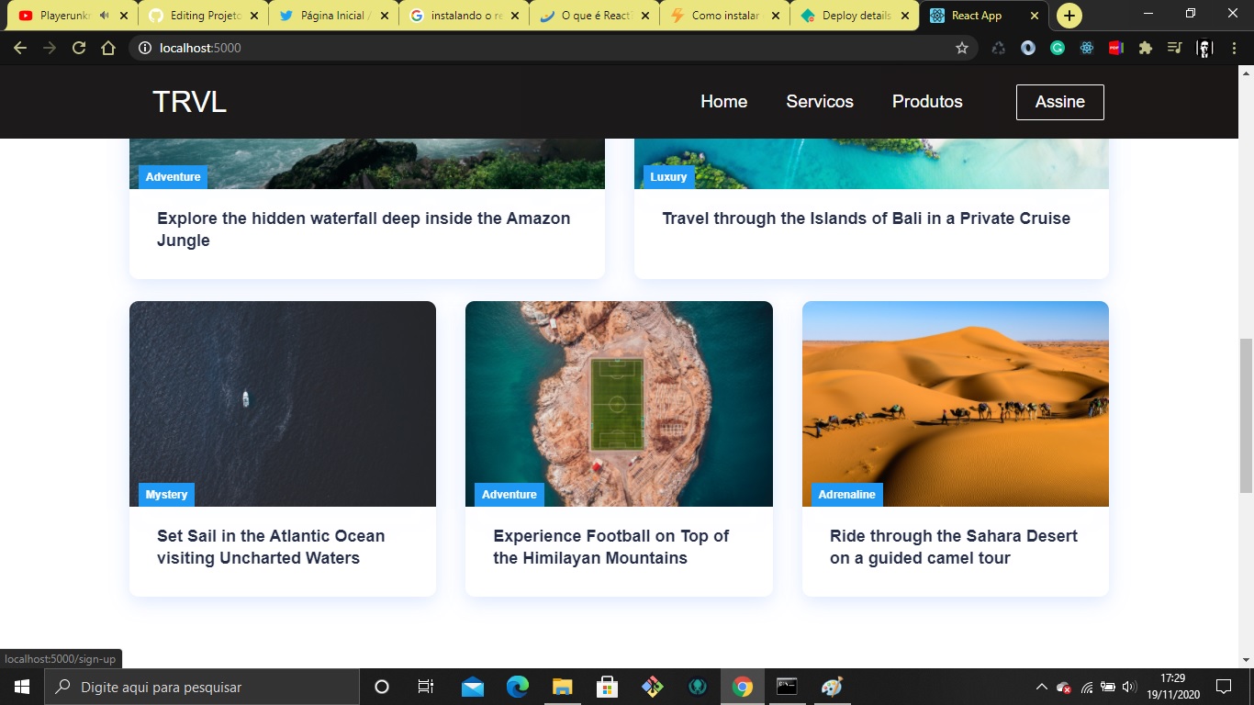This screenshot has height=705, width=1254.
Task: Open the Bali Private Cruise article link
Action: [x=866, y=218]
